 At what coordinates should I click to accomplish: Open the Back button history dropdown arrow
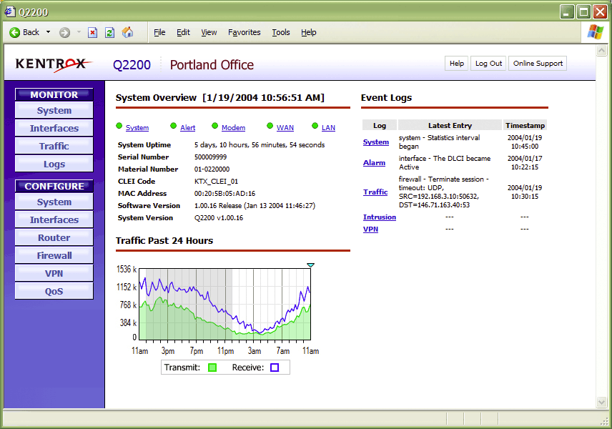click(48, 32)
